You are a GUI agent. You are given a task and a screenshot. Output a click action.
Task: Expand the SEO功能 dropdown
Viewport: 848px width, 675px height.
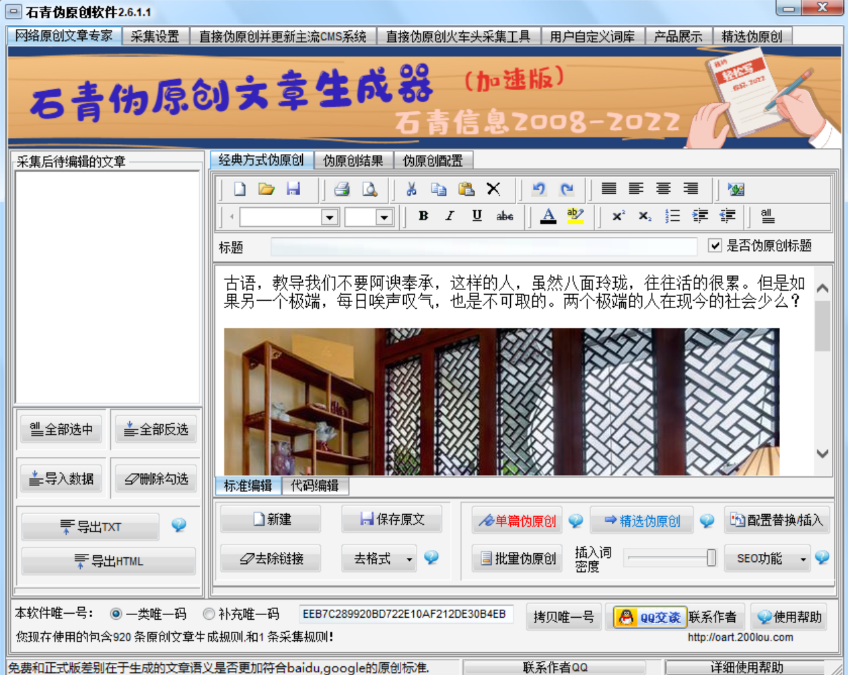[803, 559]
